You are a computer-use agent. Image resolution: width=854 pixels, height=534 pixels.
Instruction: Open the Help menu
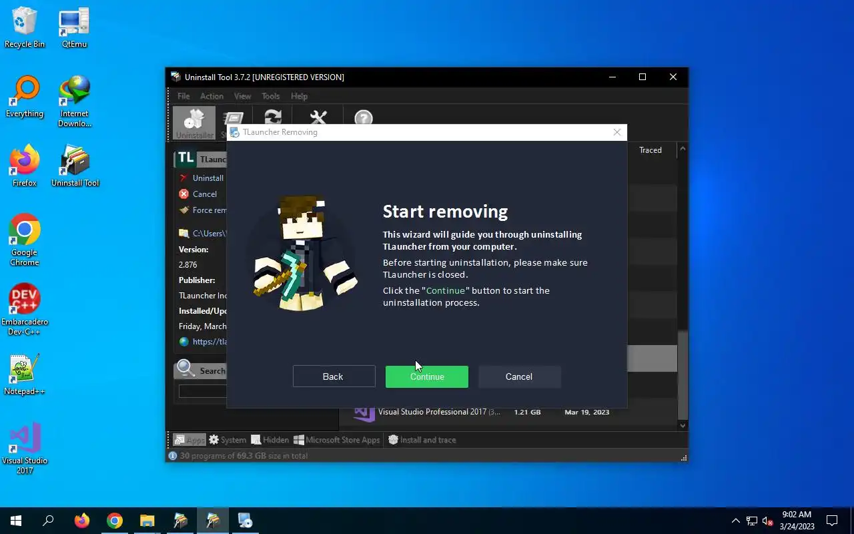[x=299, y=96]
